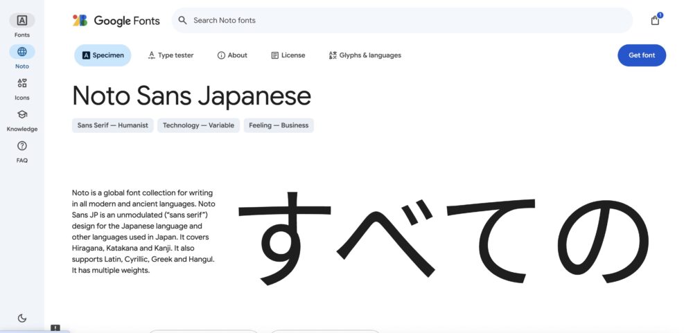This screenshot has width=693, height=333.
Task: Click the large Japanese sample text
Action: point(444,238)
